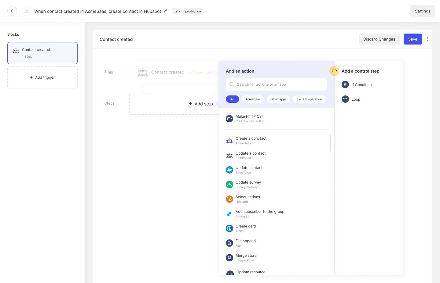
Task: Click the flow title text
Action: [x=98, y=11]
